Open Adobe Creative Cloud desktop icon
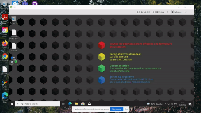 click(5, 30)
